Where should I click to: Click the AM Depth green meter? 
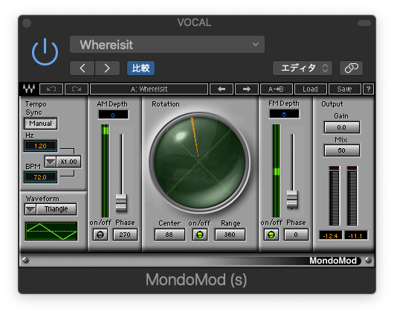click(105, 171)
